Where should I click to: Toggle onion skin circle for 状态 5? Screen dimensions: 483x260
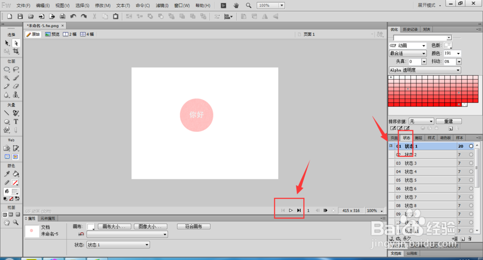tap(471, 180)
